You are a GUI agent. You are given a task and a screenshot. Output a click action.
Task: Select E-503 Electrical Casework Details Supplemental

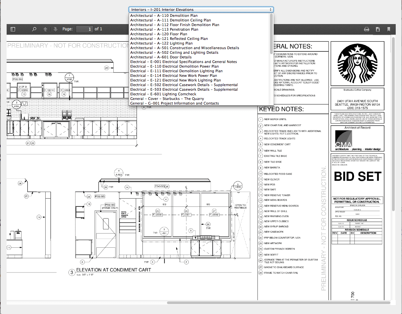tap(199, 89)
